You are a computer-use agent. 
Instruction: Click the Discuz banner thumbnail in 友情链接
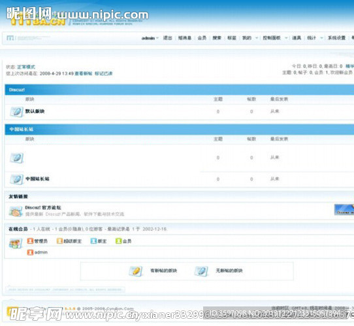click(x=344, y=210)
